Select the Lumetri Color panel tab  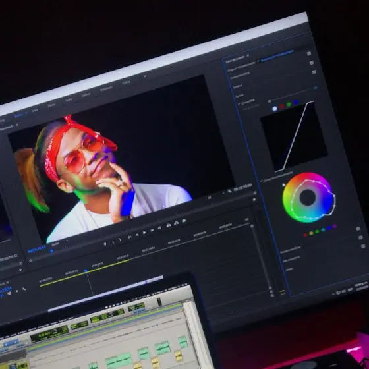(235, 60)
